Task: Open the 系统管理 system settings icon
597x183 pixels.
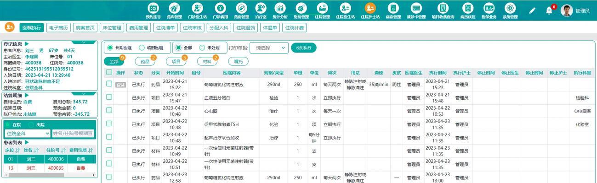Action: [x=510, y=8]
